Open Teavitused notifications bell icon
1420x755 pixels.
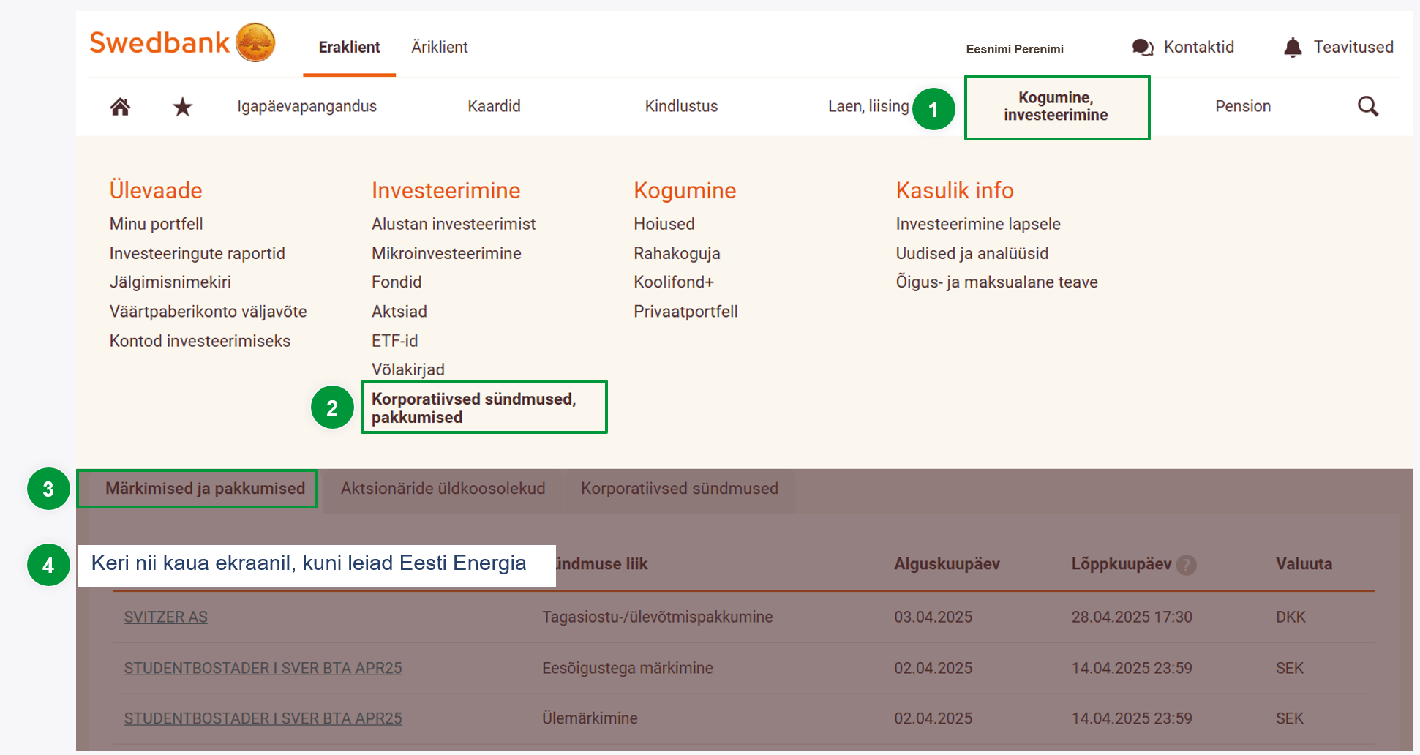[x=1293, y=48]
